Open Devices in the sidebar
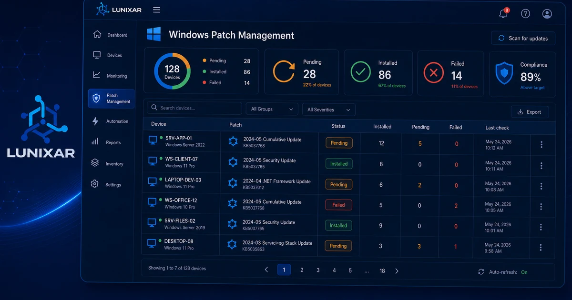Viewport: 572px width, 300px height. coord(108,55)
